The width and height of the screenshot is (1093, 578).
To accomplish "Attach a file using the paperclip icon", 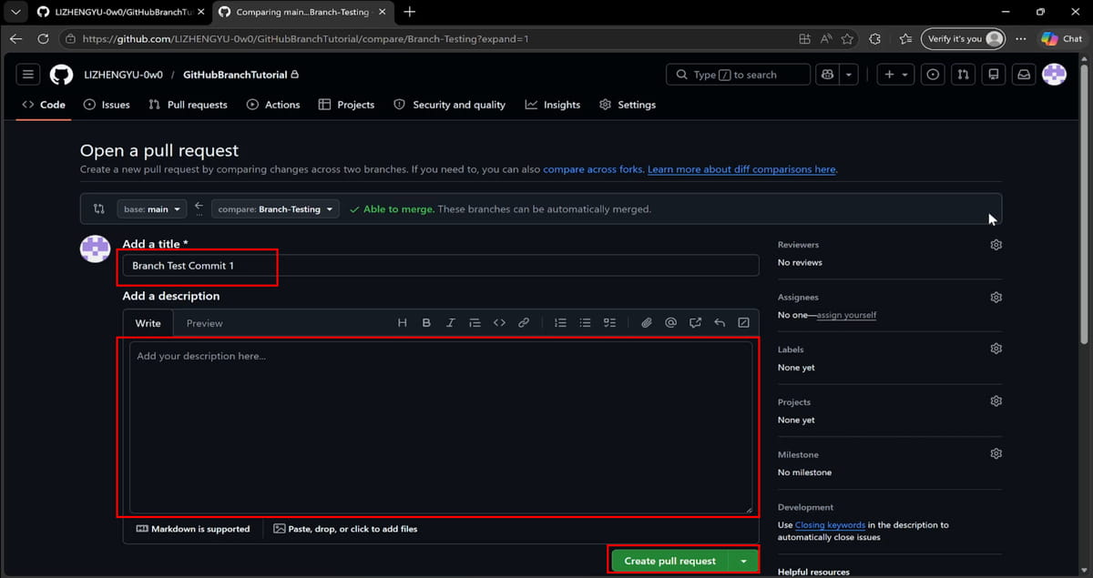I will [x=647, y=322].
